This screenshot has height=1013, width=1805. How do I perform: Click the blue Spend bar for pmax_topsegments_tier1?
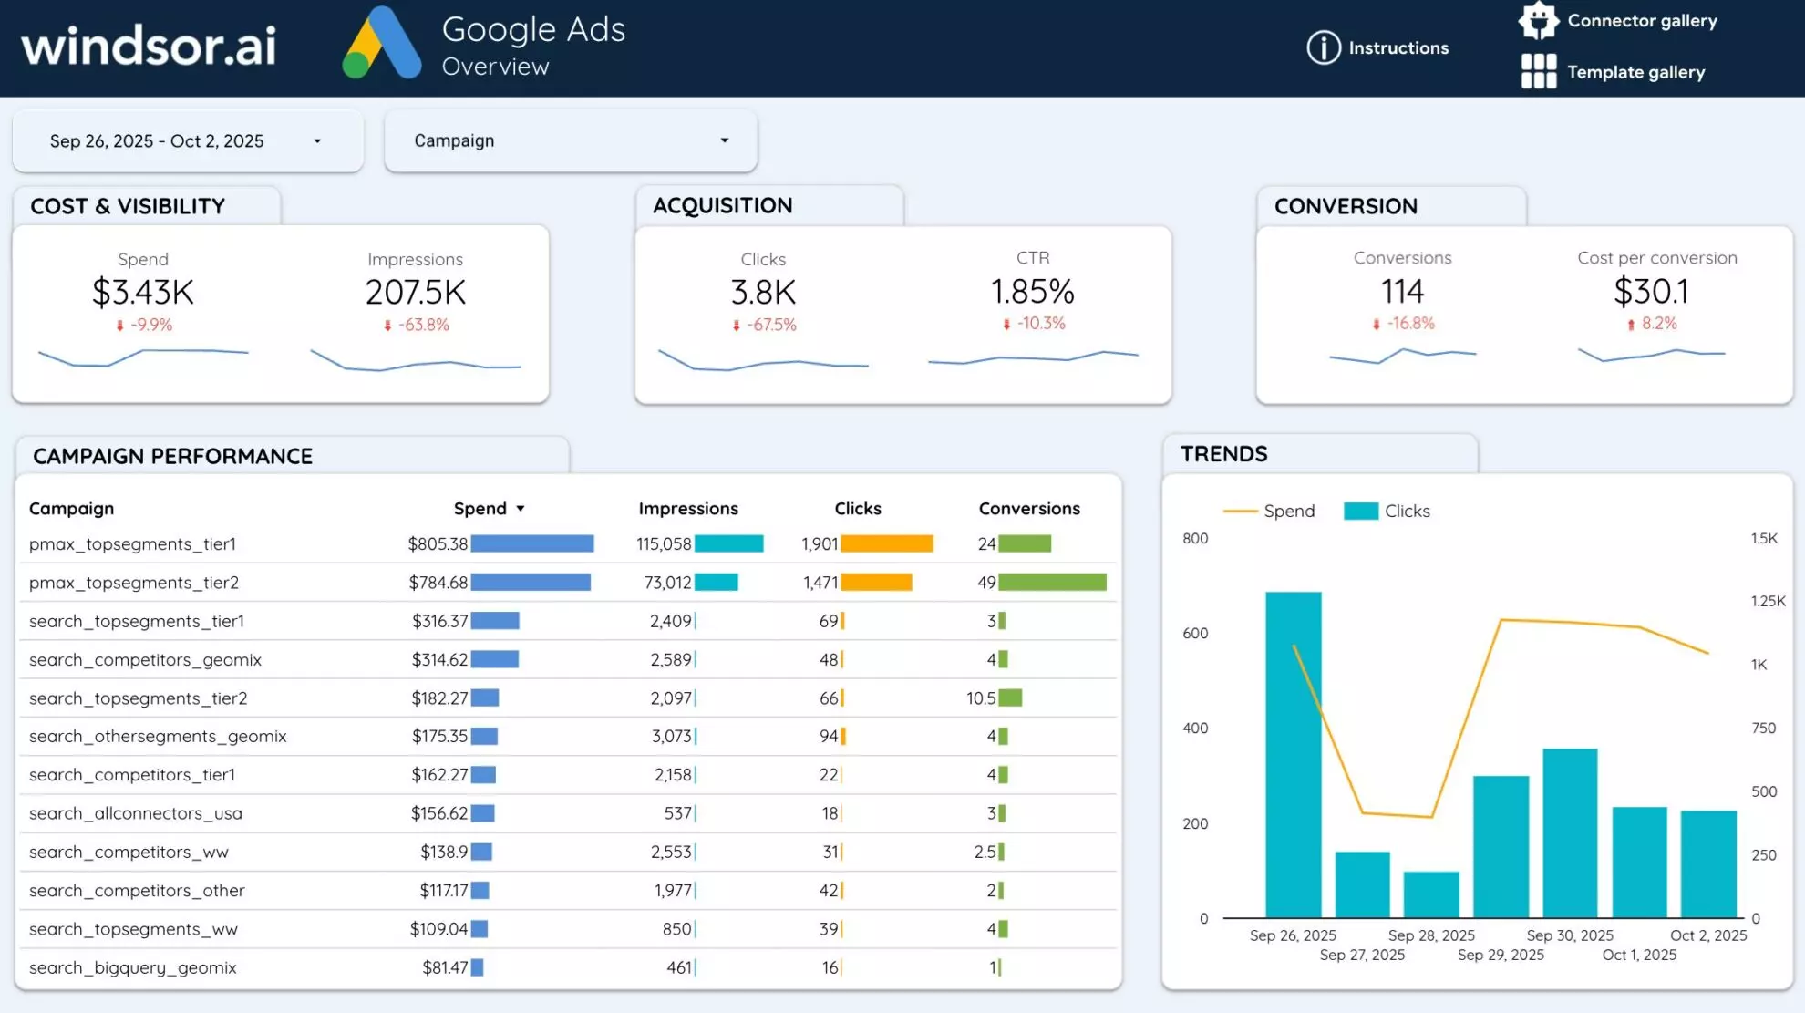(533, 543)
